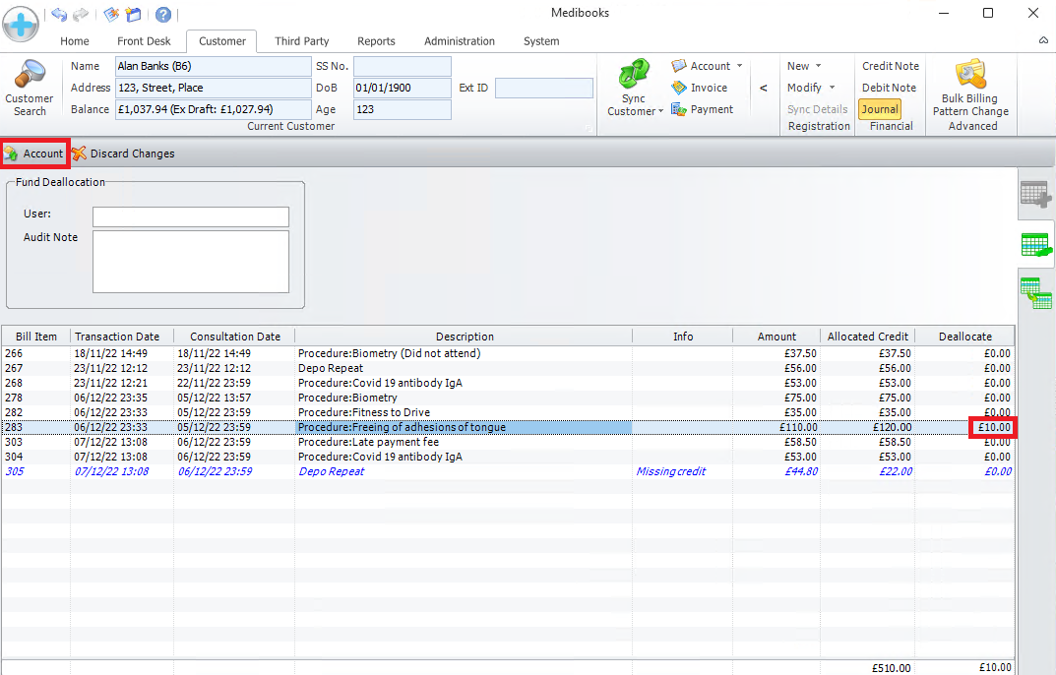Click the Undo arrow in quick access toolbar
The height and width of the screenshot is (675, 1056).
click(x=59, y=14)
